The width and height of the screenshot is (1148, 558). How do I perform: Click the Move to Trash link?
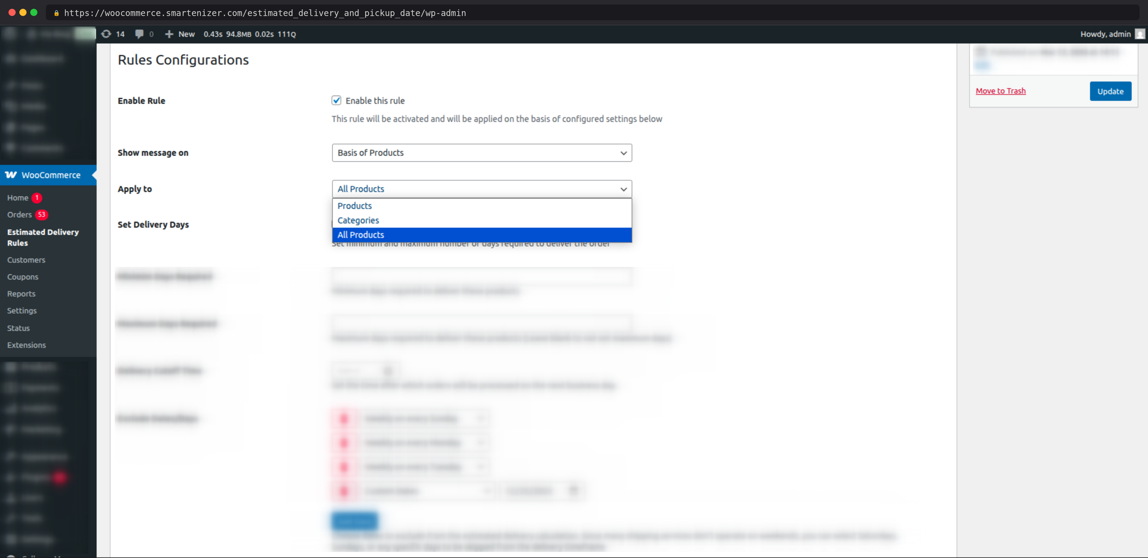(1000, 91)
